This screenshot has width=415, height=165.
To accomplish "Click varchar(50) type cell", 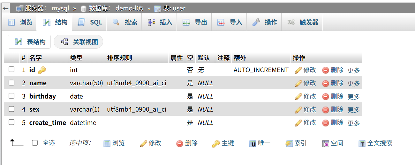I will point(87,83).
